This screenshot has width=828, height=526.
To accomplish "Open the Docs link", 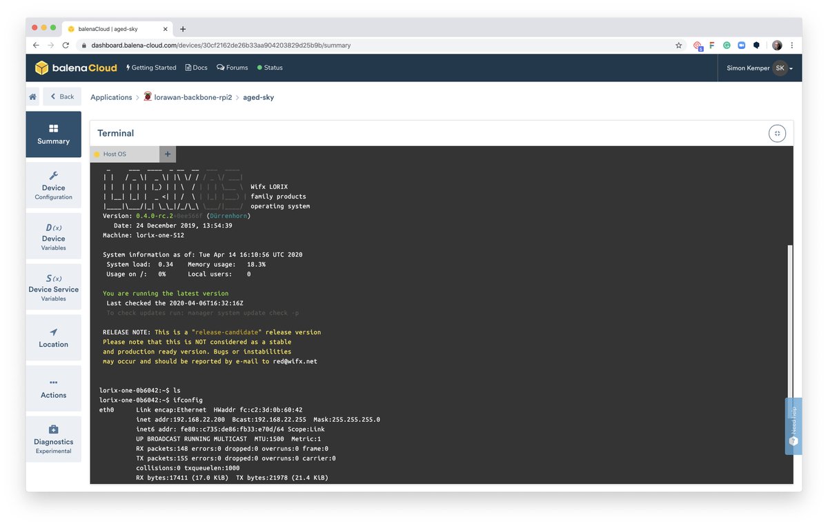I will (x=197, y=68).
